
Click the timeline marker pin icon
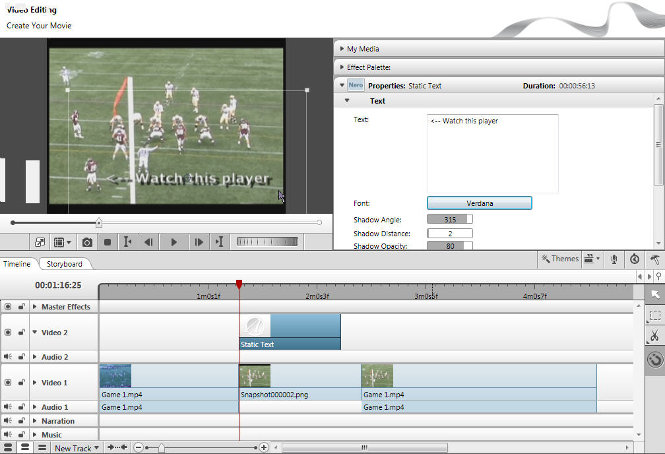coord(658,276)
